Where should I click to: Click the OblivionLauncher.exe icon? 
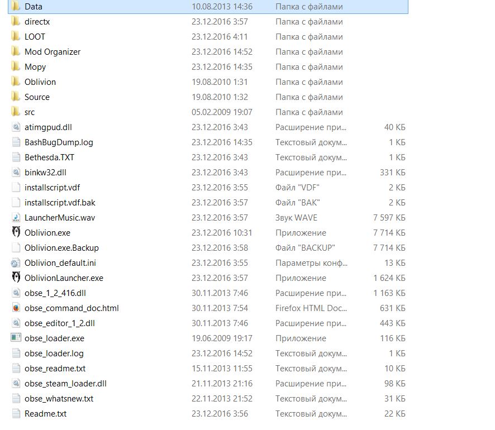click(x=16, y=278)
